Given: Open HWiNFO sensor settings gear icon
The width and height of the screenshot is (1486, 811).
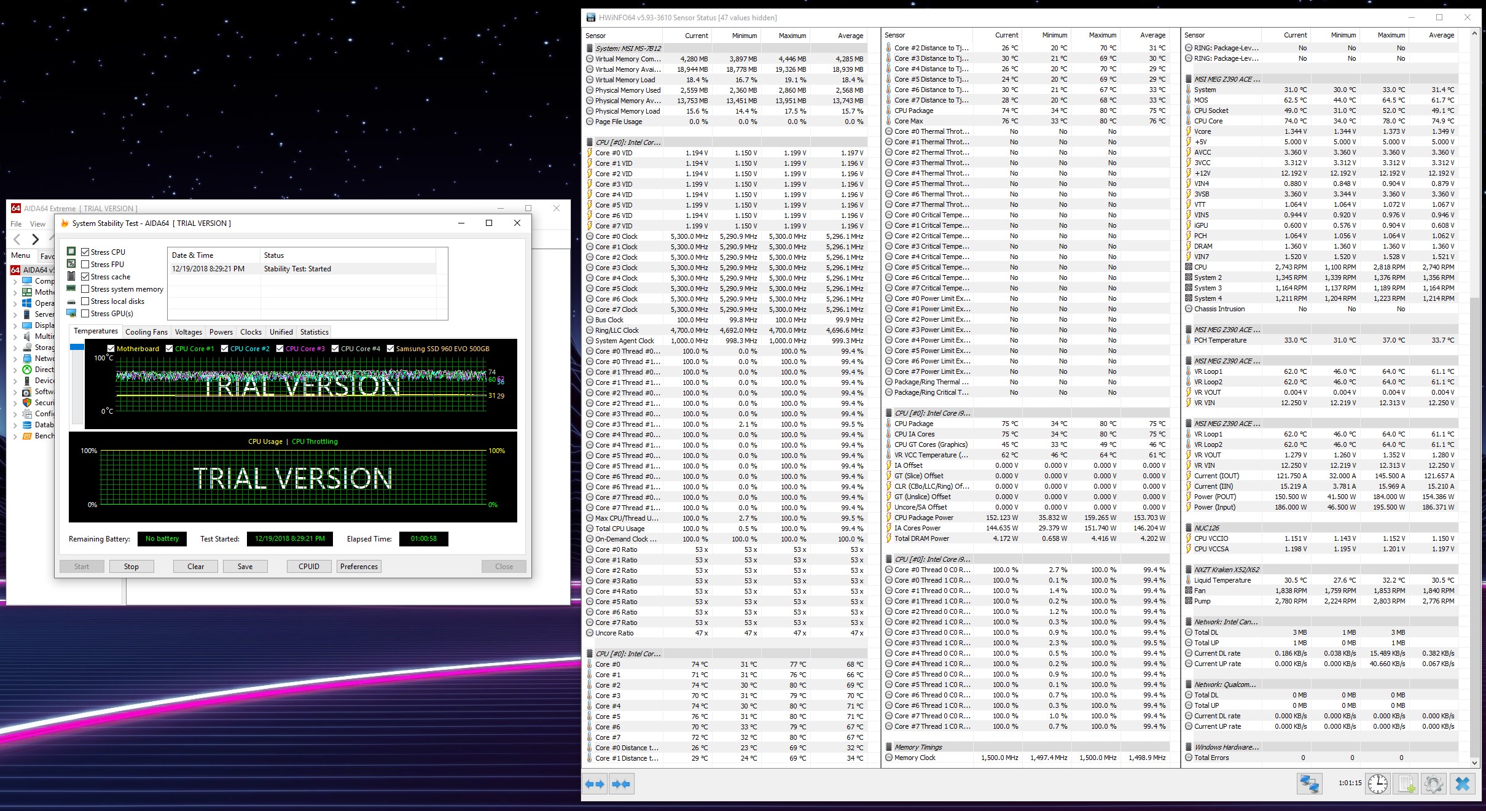Looking at the screenshot, I should coord(1434,783).
